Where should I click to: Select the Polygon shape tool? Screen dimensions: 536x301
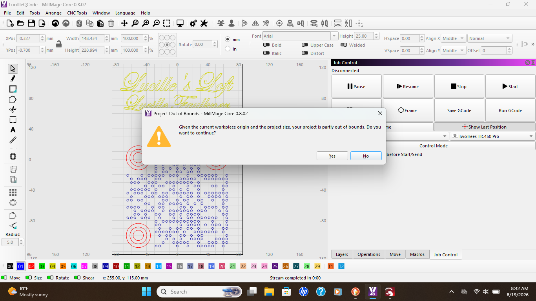(x=13, y=99)
